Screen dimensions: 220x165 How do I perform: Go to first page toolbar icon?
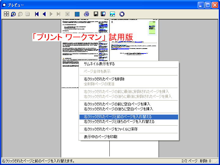click(x=37, y=14)
